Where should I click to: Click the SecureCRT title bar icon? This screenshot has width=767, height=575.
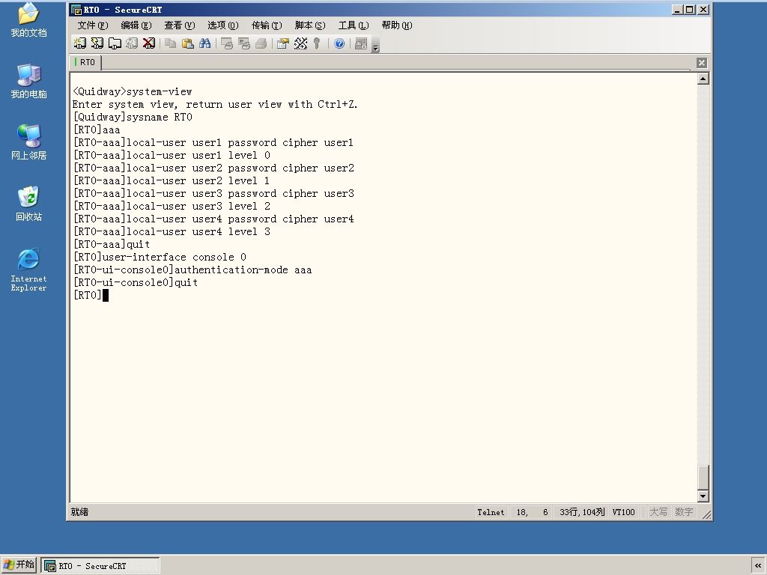[76, 10]
